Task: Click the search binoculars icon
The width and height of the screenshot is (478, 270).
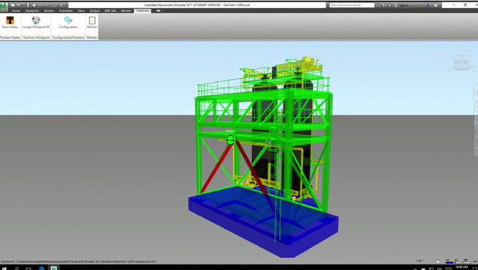Action: coord(378,5)
